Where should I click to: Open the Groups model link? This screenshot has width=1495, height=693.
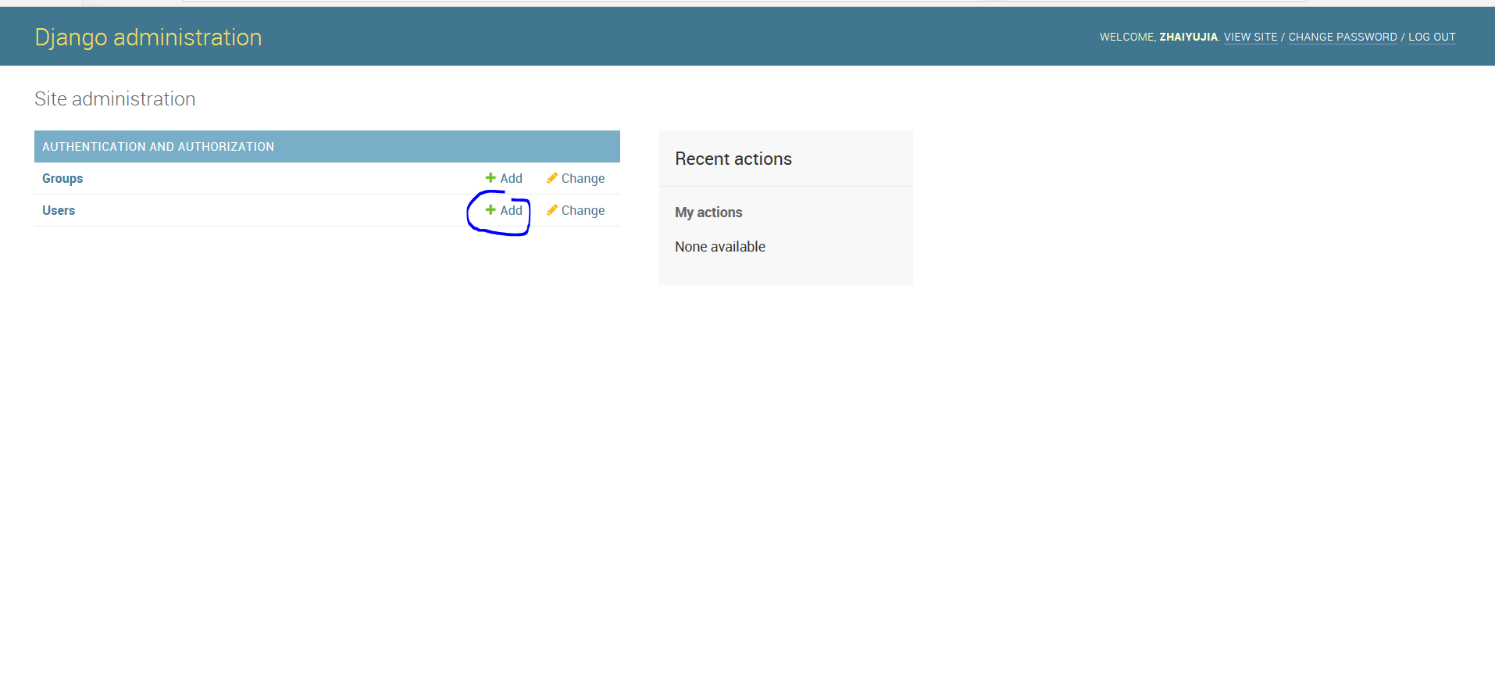click(x=62, y=179)
